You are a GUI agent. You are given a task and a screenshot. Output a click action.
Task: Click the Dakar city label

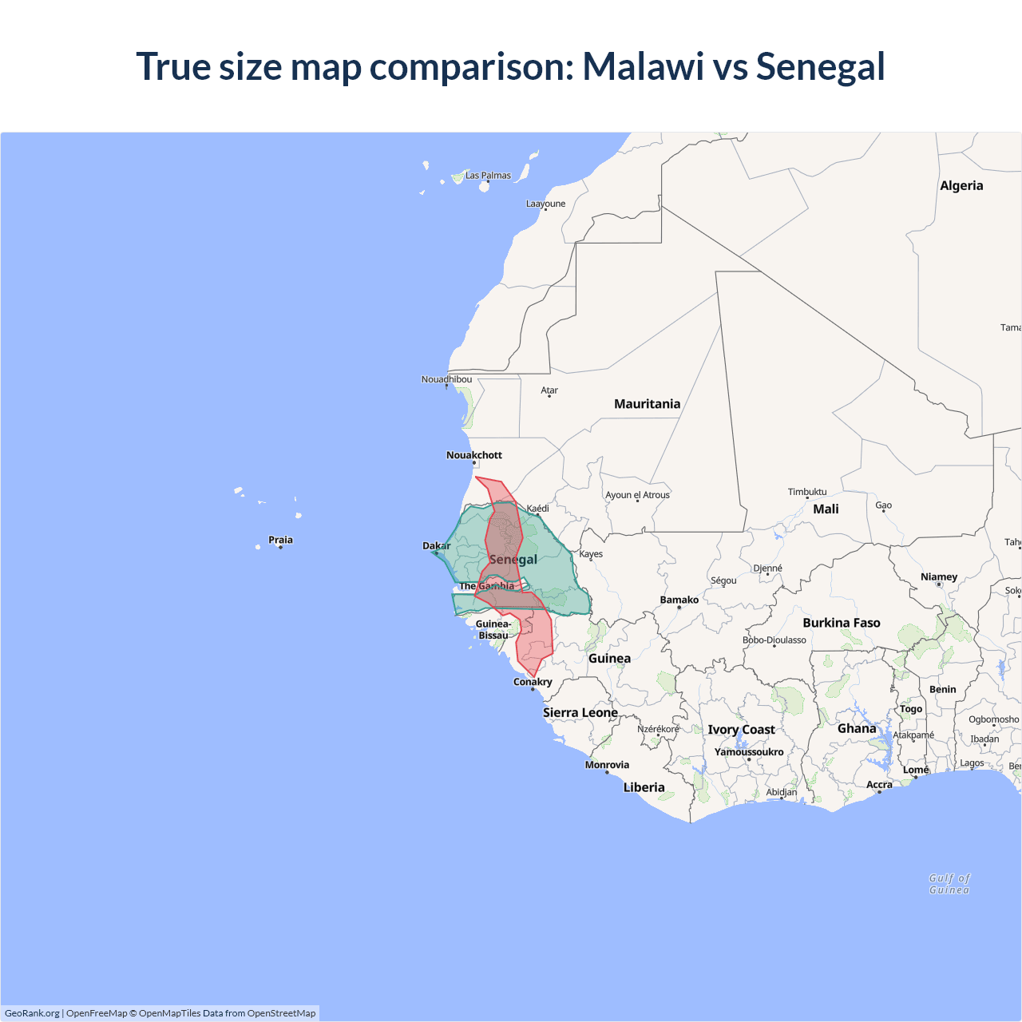click(436, 546)
